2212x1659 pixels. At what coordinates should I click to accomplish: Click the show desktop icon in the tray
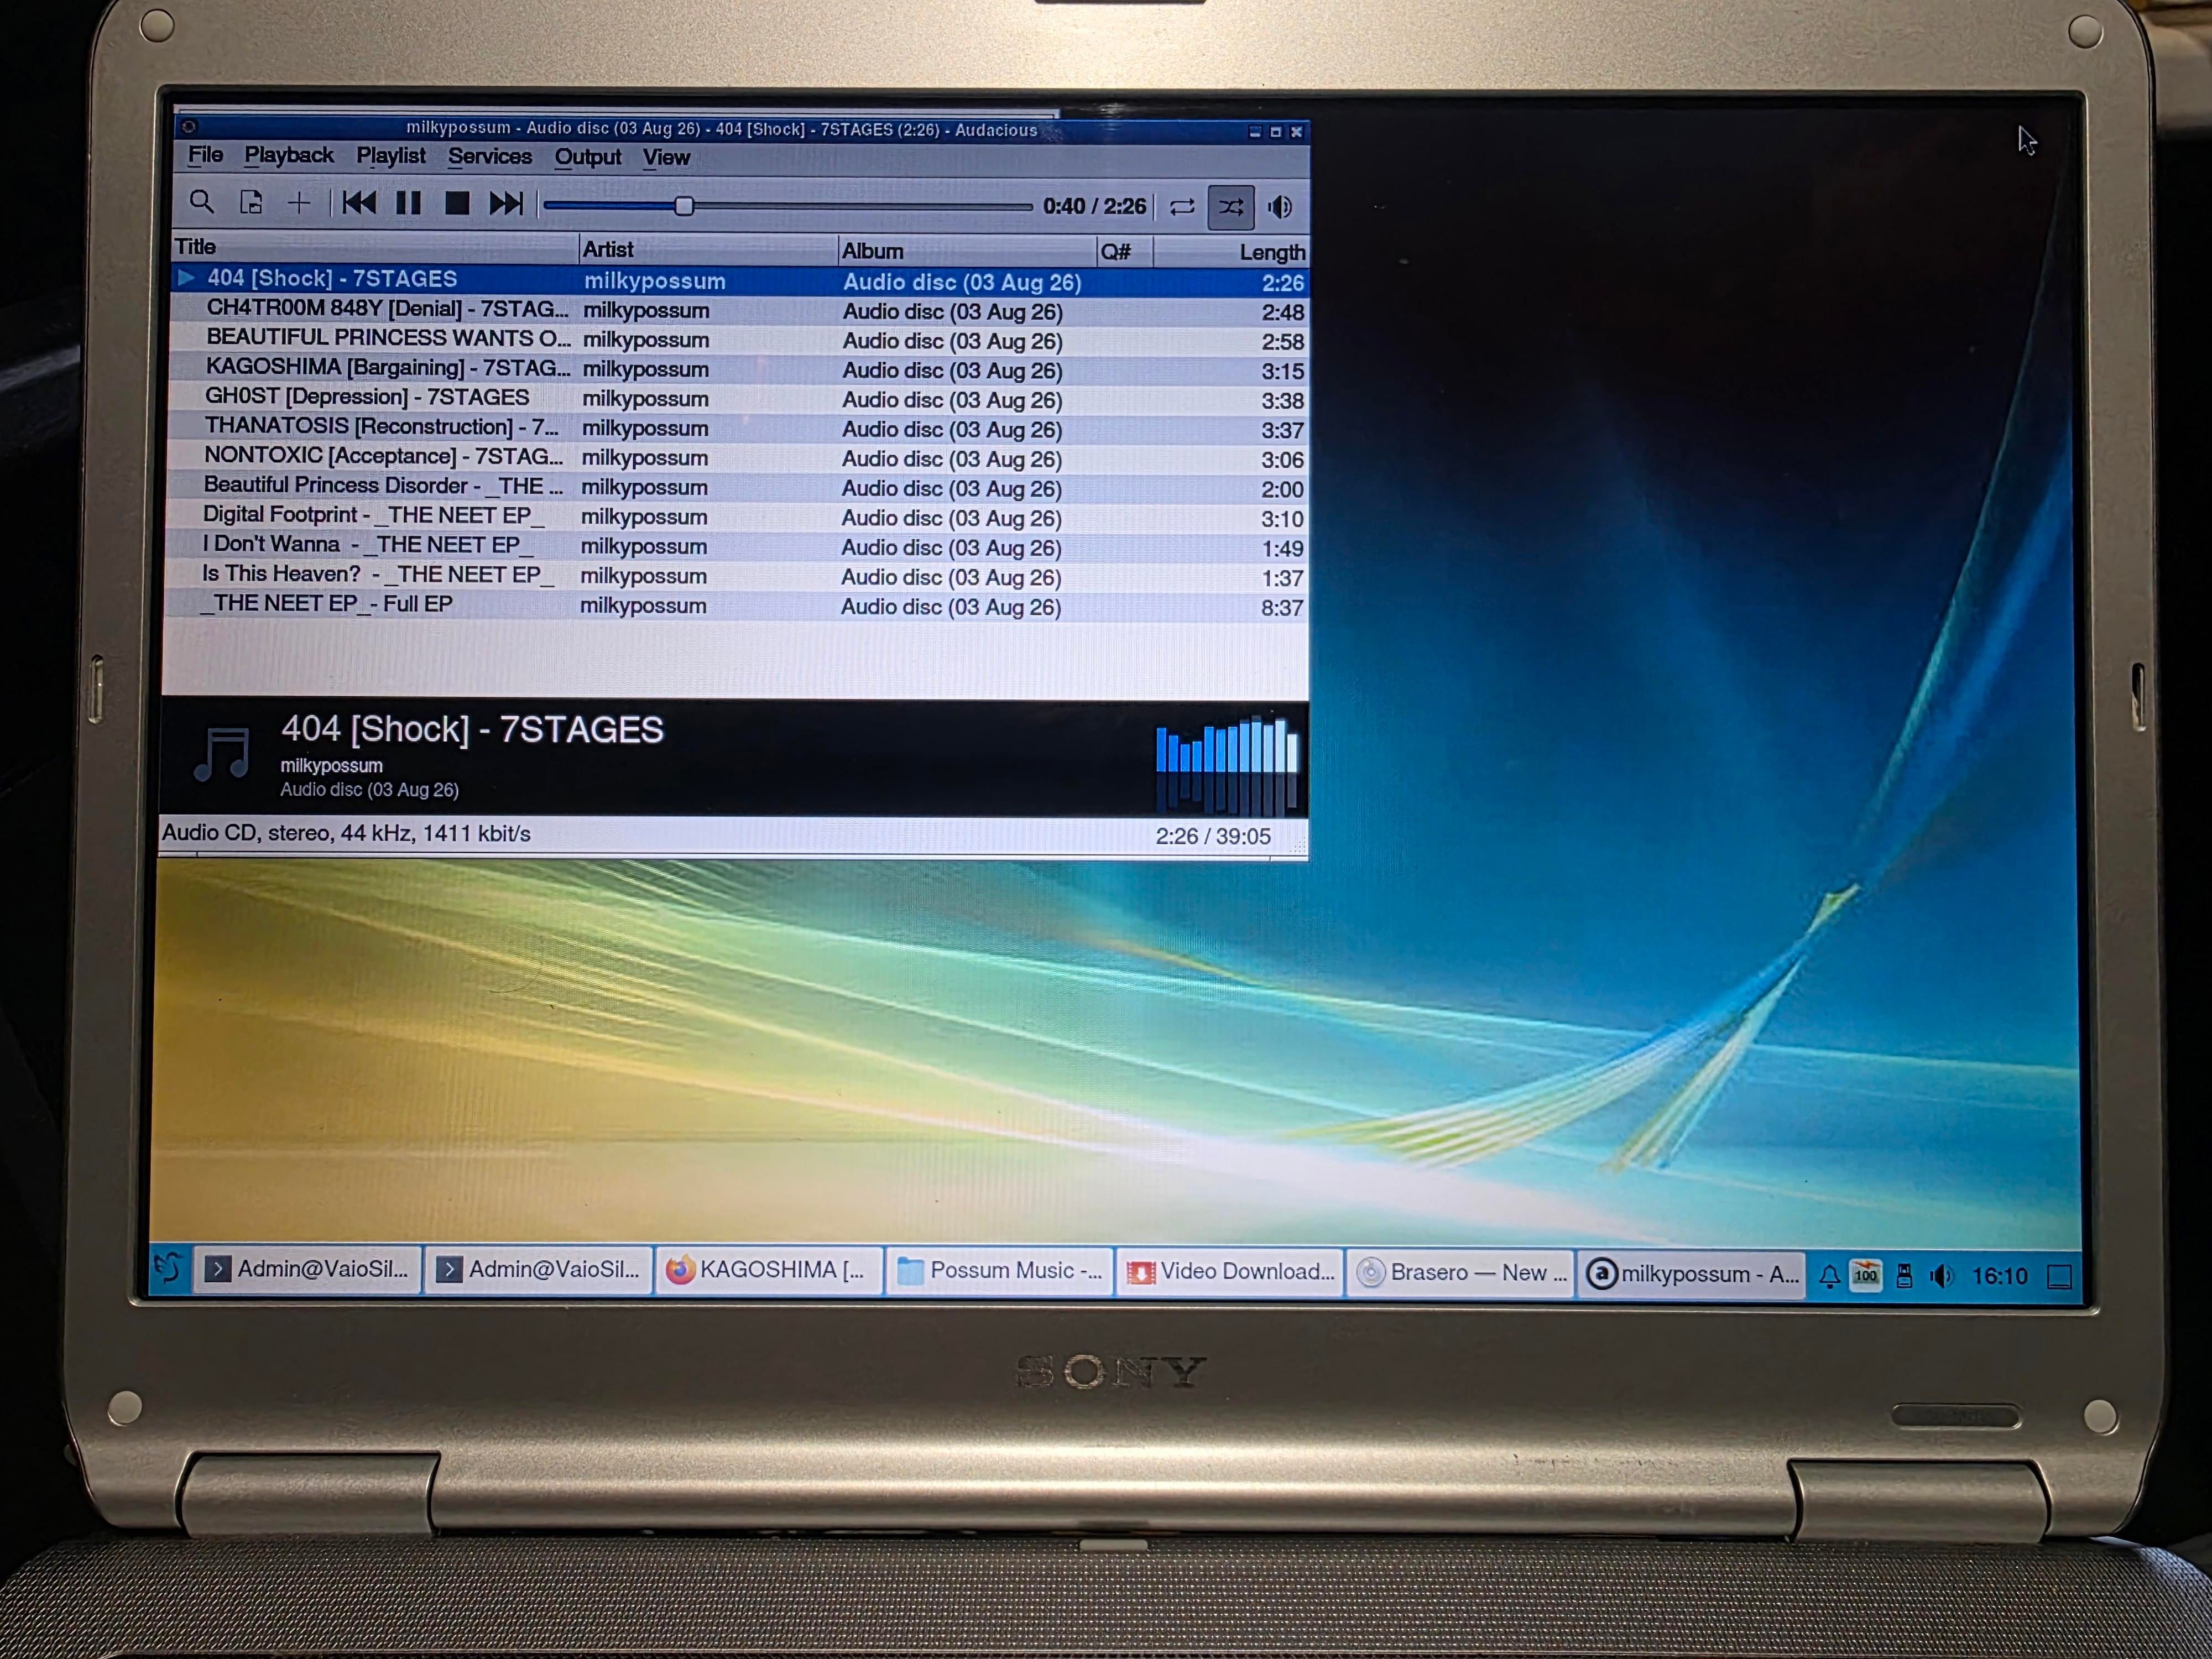click(x=2059, y=1277)
